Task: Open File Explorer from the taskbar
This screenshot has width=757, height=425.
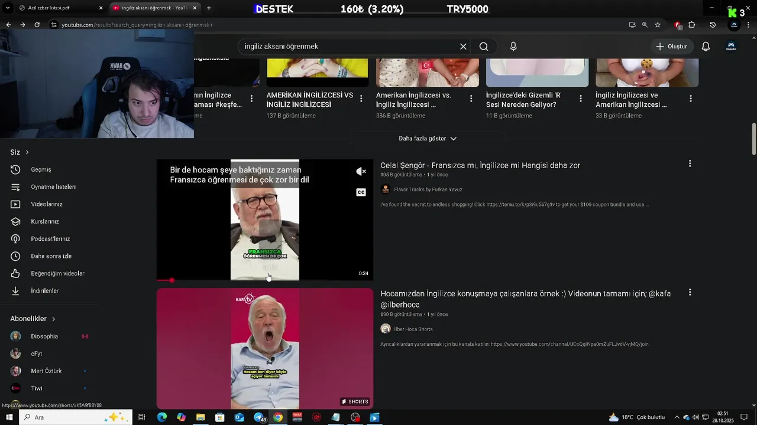Action: [x=200, y=417]
